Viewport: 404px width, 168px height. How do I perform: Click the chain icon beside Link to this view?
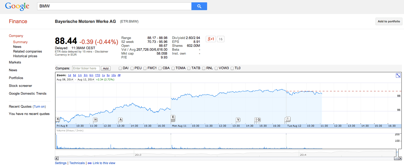click(x=90, y=163)
